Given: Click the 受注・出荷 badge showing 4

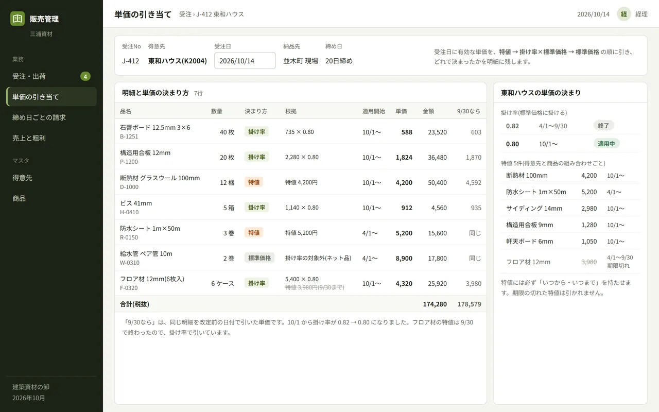Looking at the screenshot, I should coord(85,76).
